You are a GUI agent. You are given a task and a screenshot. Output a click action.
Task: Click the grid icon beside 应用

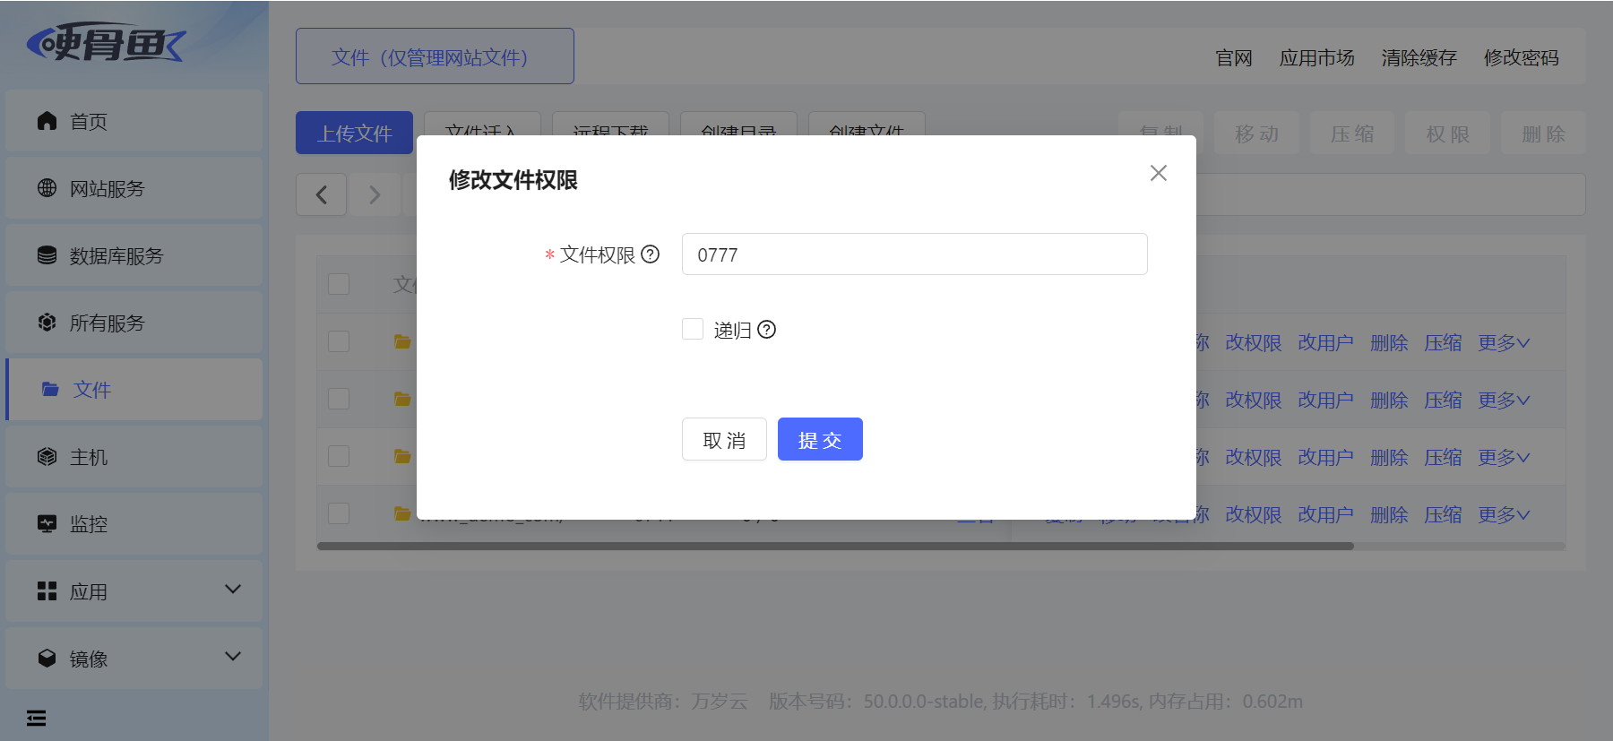tap(47, 591)
